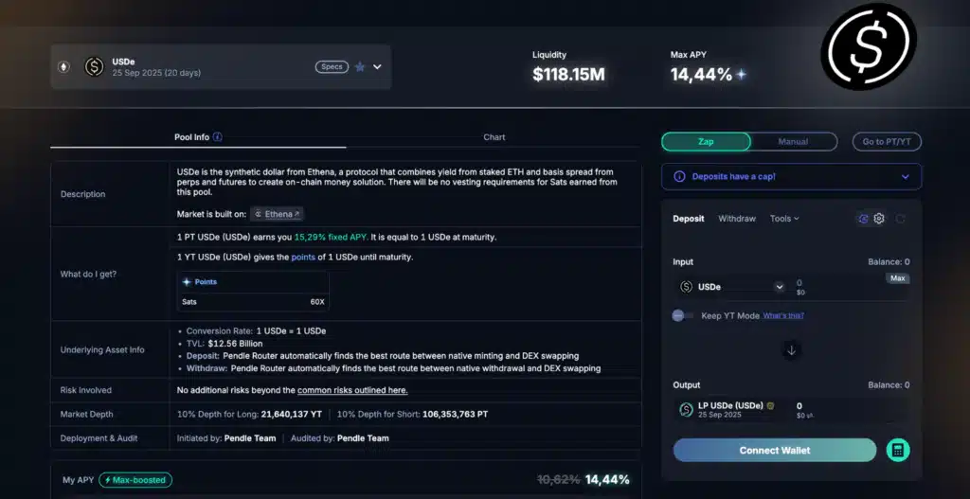Open the Tools dropdown menu

click(784, 219)
